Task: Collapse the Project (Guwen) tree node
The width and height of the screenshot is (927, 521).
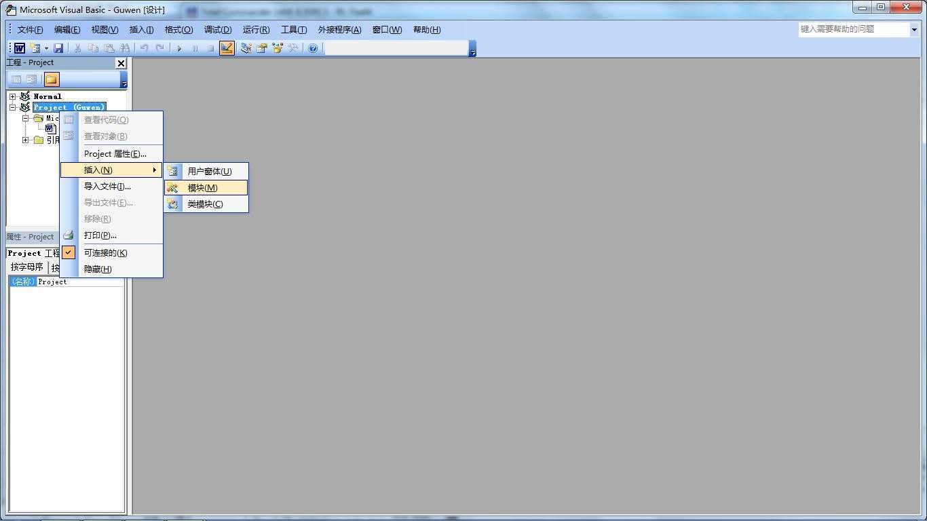Action: [12, 107]
